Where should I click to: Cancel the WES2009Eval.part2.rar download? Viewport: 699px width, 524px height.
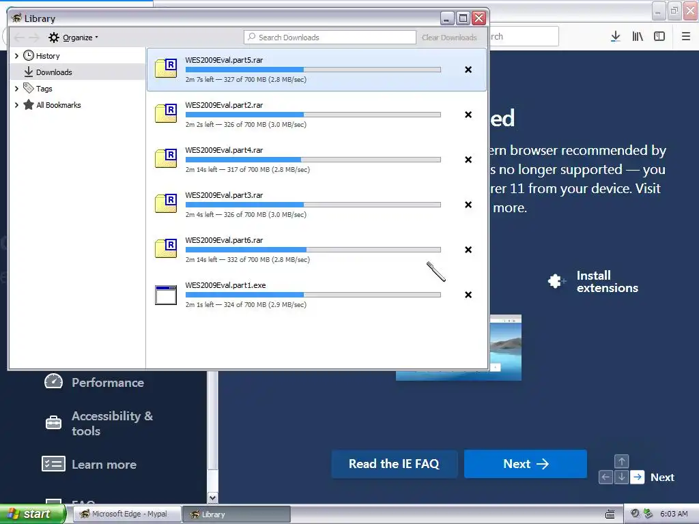(x=468, y=115)
